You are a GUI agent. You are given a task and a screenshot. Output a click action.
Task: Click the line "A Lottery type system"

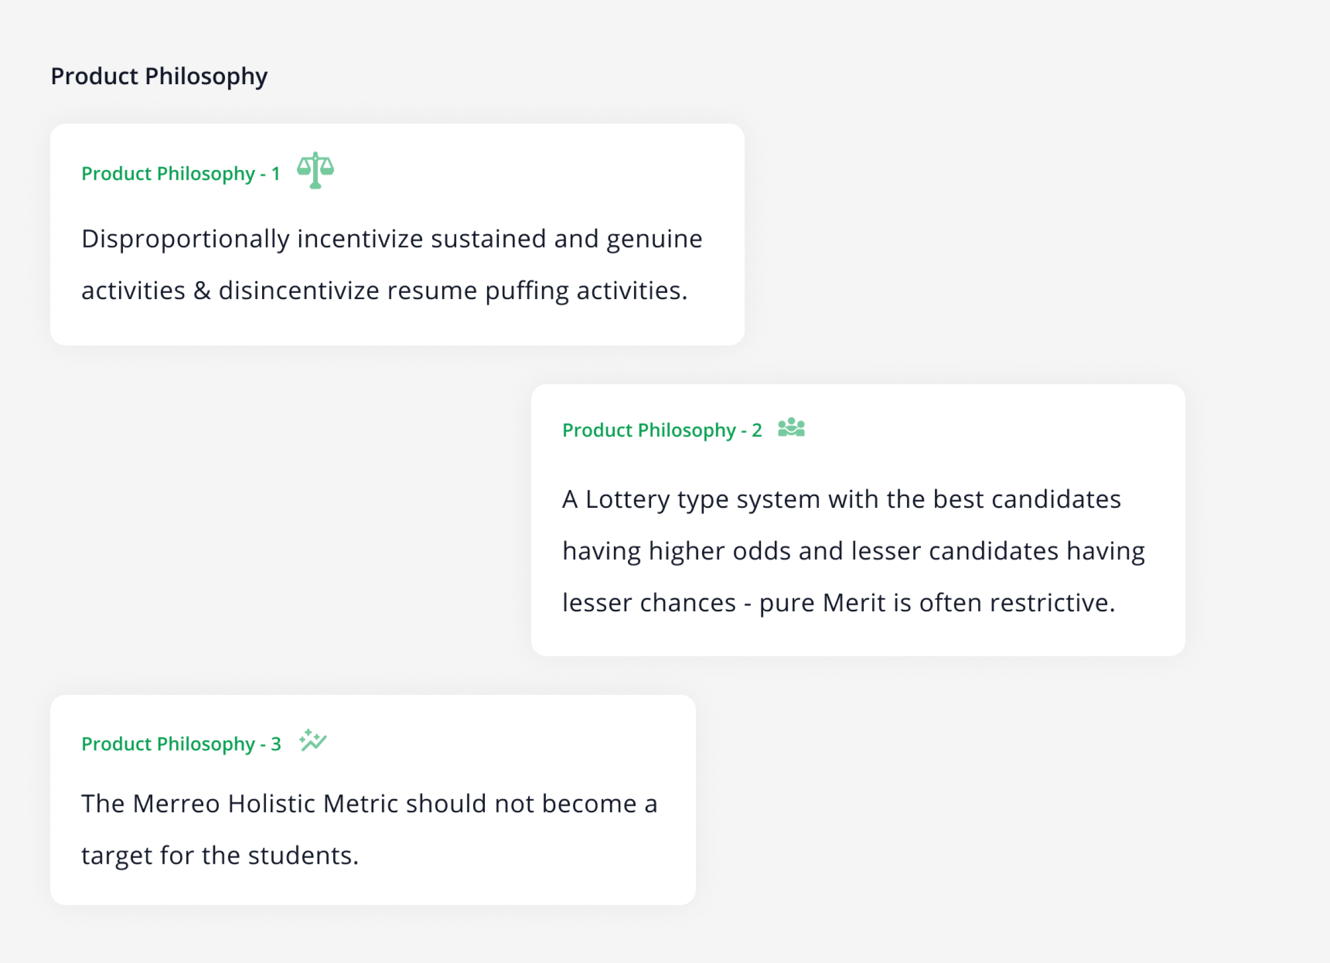click(841, 499)
